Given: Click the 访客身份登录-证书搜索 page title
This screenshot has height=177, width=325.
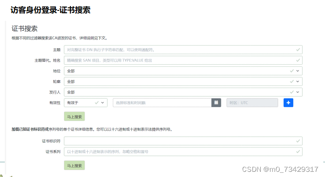Looking at the screenshot, I should [51, 10].
